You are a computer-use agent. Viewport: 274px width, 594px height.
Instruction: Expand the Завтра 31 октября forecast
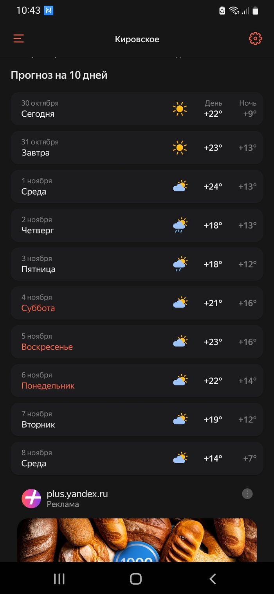[137, 148]
